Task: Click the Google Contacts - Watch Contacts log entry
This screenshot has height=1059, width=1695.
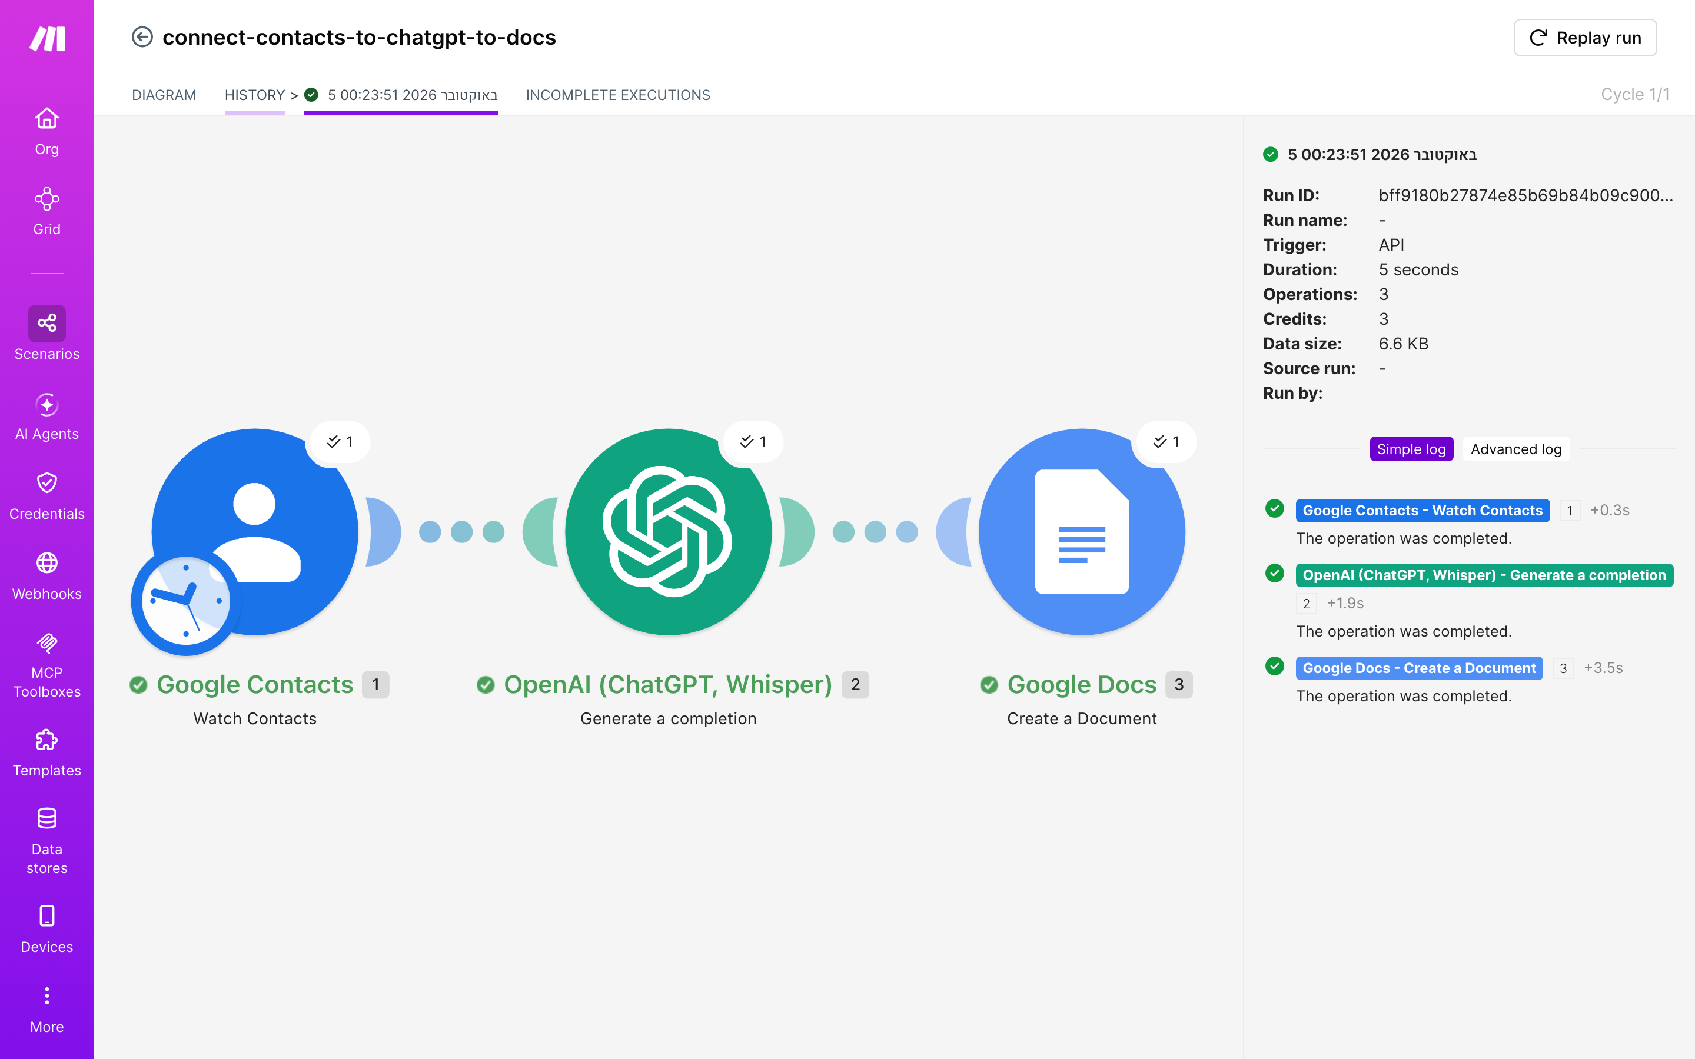Action: coord(1422,511)
